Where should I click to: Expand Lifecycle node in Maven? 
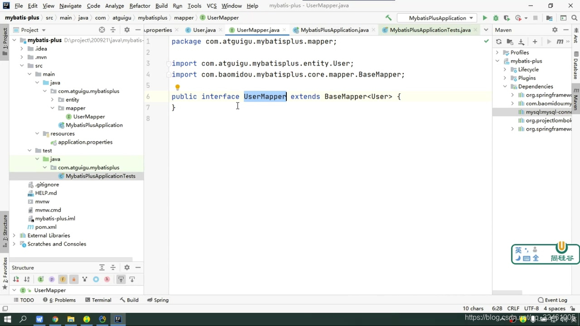(x=505, y=70)
